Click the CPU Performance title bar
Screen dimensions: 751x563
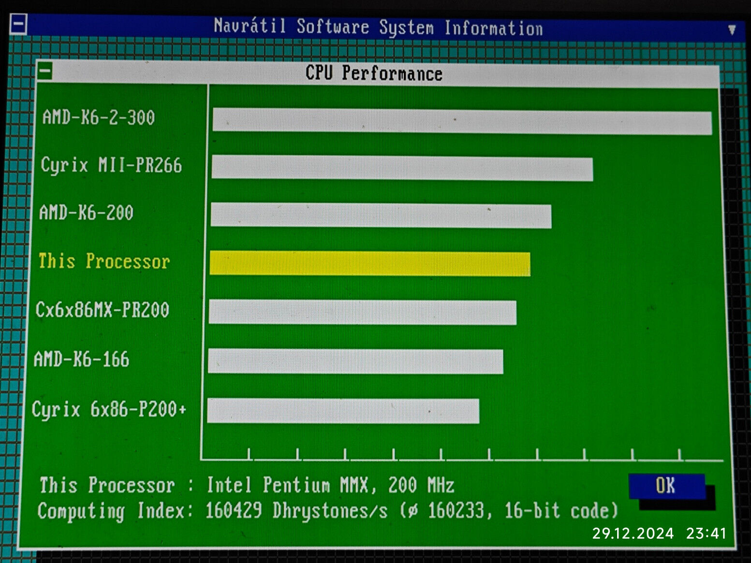pyautogui.click(x=374, y=73)
